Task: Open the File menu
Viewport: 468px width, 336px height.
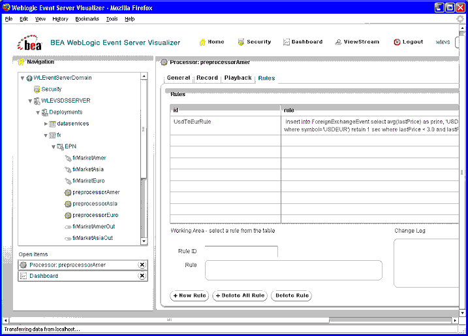Action: 8,19
